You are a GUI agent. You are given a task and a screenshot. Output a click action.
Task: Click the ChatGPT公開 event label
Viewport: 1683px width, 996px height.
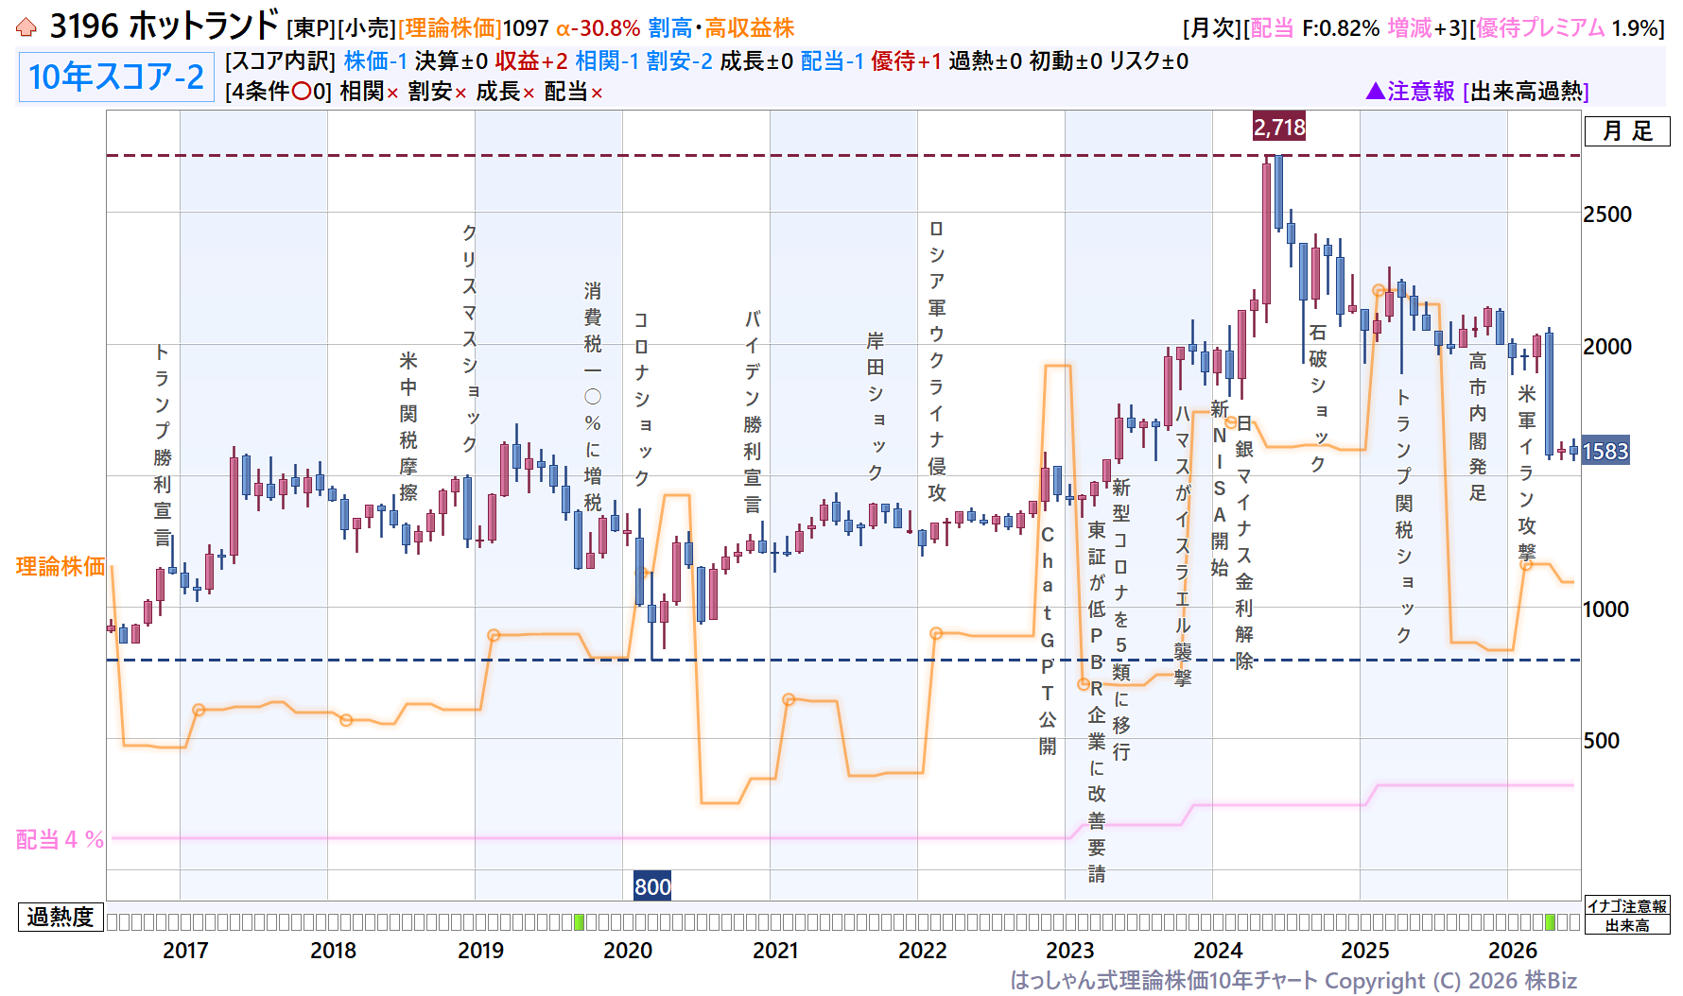tap(1048, 641)
